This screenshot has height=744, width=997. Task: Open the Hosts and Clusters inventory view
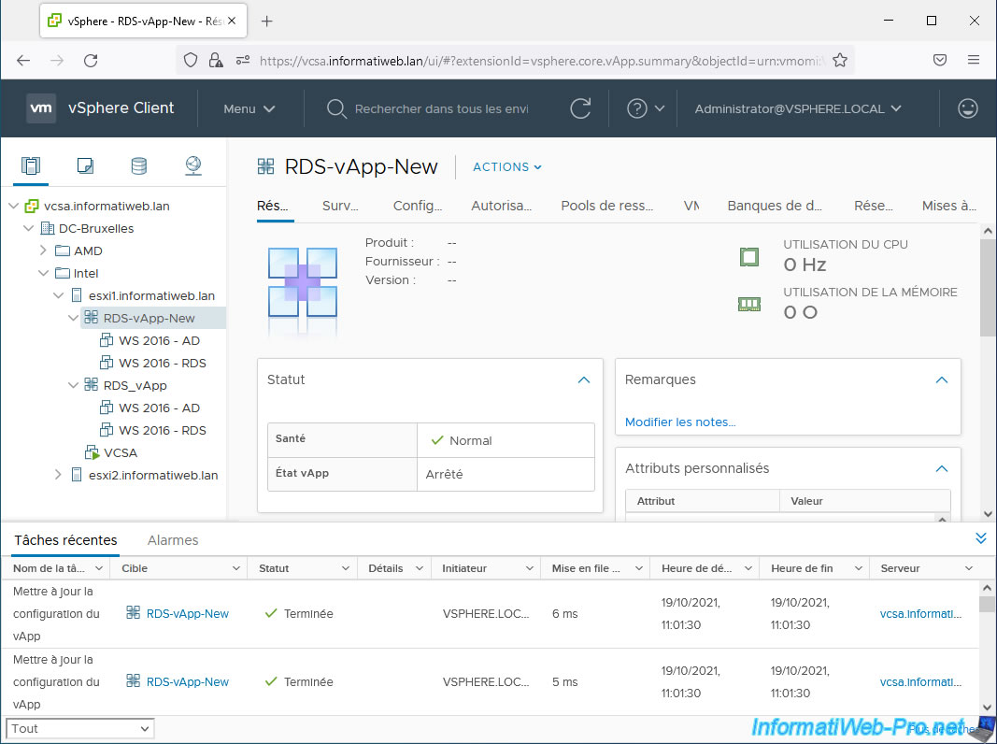[x=31, y=166]
